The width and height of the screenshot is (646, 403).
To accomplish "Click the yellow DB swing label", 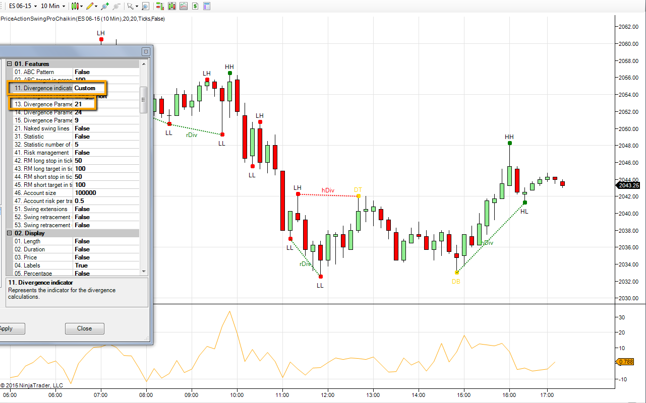I will 456,282.
